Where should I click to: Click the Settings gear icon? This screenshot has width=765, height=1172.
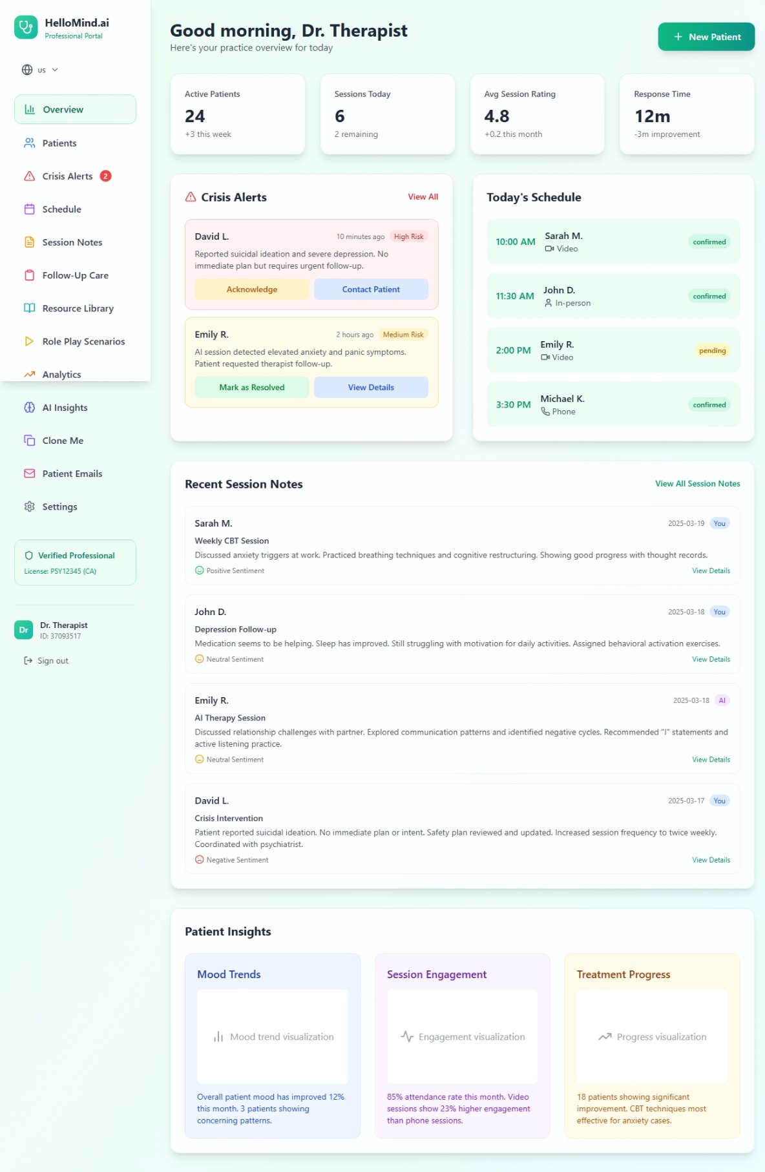point(30,507)
